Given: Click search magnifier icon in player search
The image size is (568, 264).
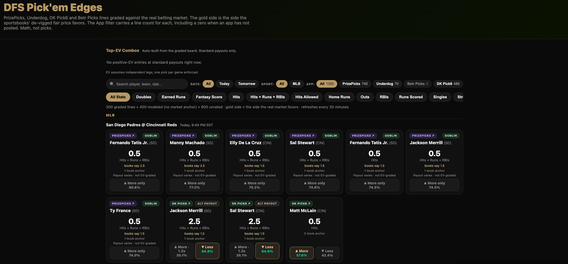Looking at the screenshot, I should 111,84.
